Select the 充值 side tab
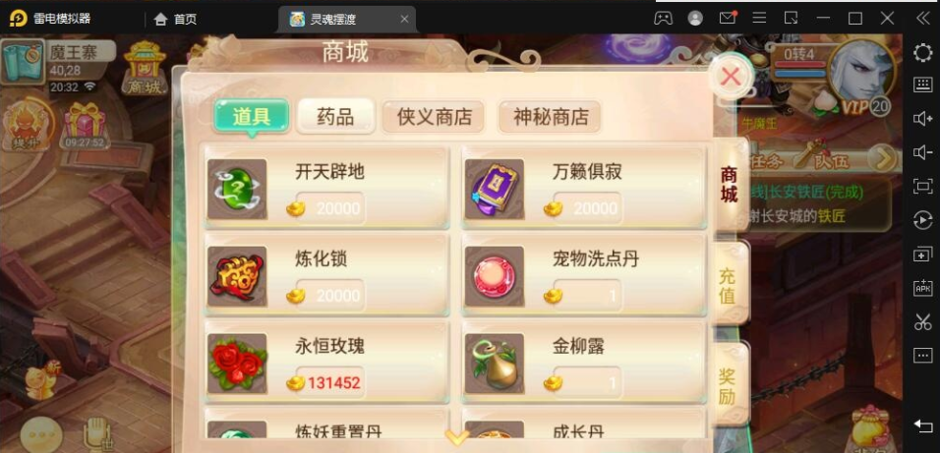This screenshot has height=453, width=940. point(730,285)
